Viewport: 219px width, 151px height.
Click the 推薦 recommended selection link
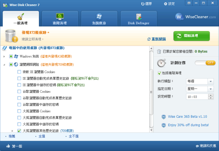(12, 136)
